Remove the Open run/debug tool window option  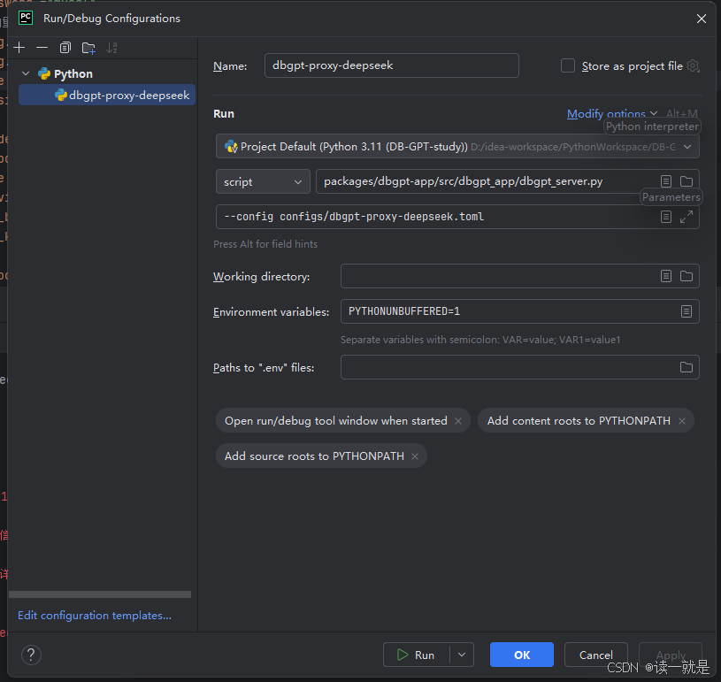pos(458,421)
